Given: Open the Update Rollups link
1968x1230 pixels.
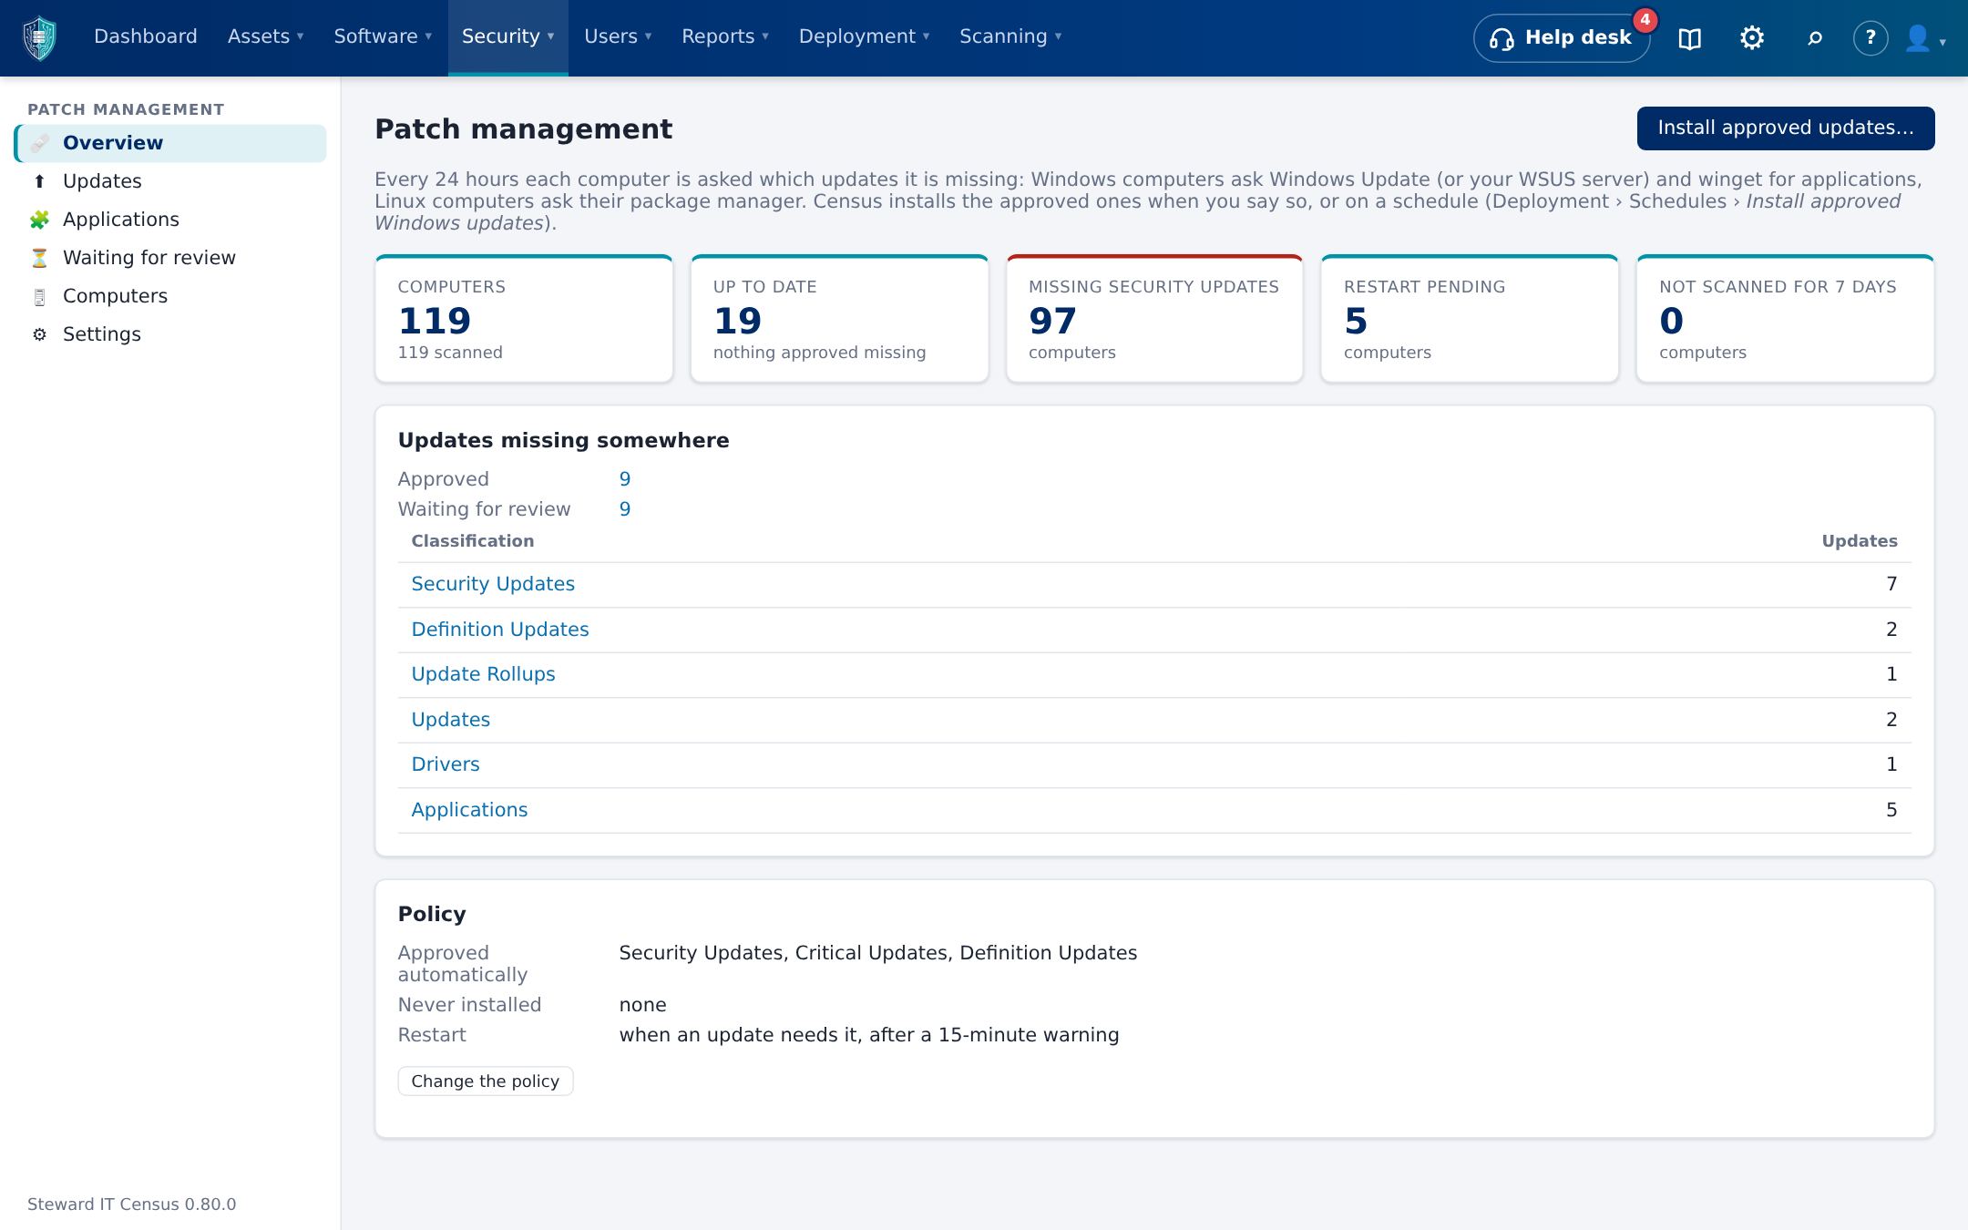Looking at the screenshot, I should coord(483,674).
